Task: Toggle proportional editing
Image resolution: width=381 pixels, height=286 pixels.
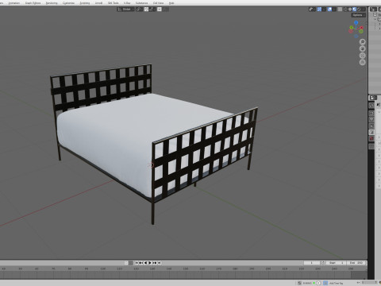Action: pos(160,10)
